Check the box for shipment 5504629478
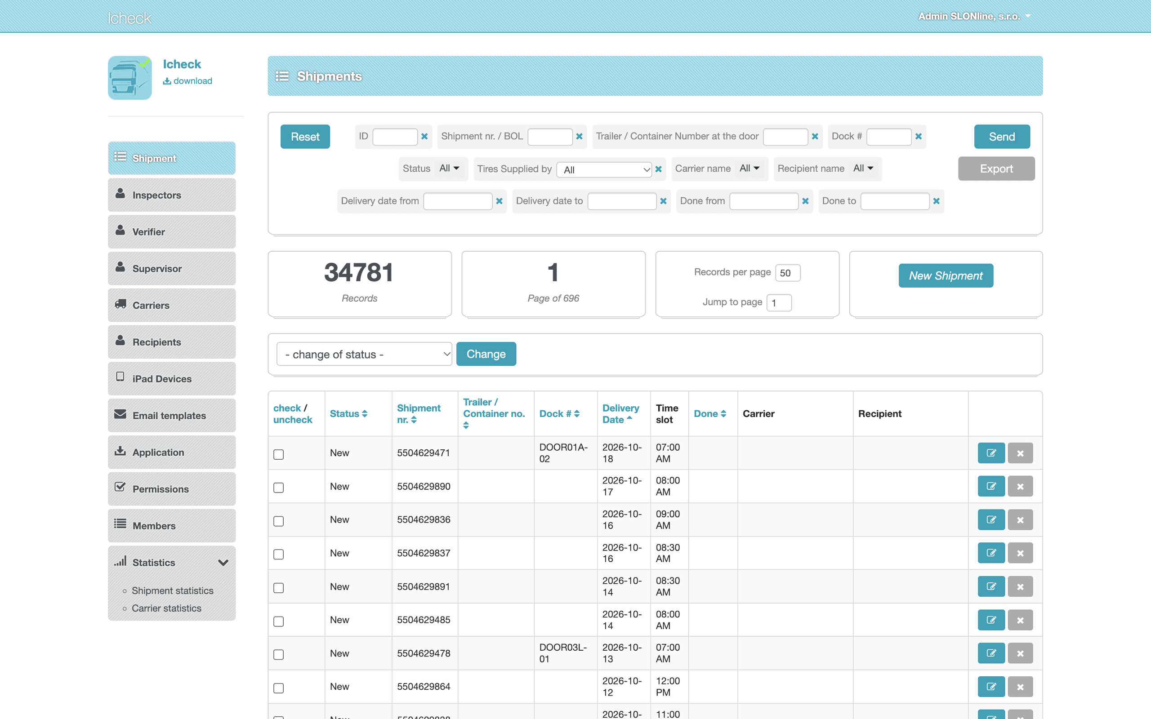Screen dimensions: 1151x719 pyautogui.click(x=279, y=654)
